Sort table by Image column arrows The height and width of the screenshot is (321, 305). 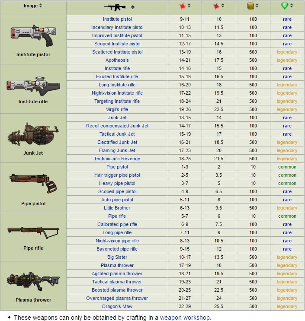tap(41, 6)
